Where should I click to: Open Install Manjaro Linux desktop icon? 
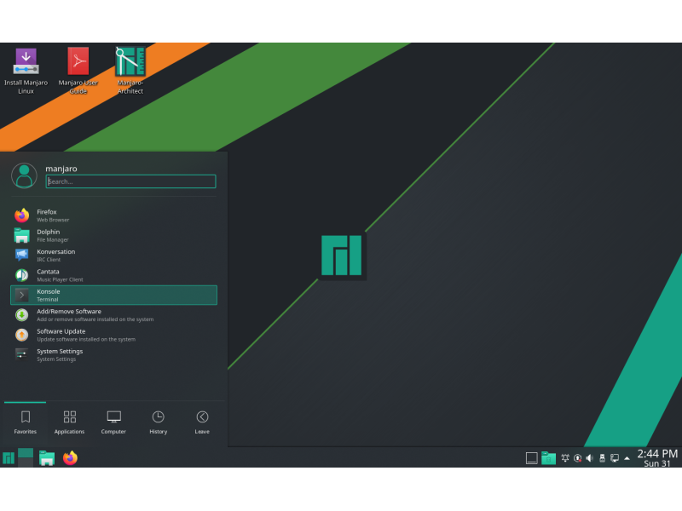point(26,72)
